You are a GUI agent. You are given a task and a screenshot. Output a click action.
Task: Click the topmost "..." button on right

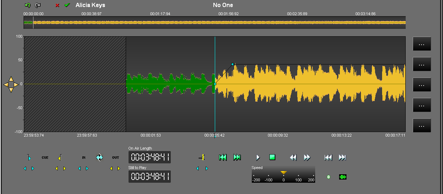tap(422, 44)
